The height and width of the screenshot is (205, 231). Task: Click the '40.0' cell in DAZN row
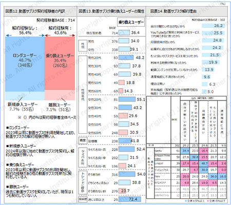click(x=185, y=189)
